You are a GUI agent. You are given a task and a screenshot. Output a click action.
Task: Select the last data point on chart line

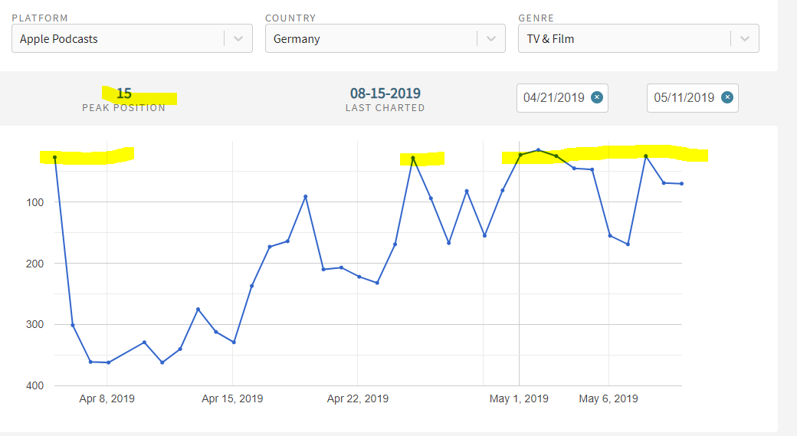click(681, 183)
